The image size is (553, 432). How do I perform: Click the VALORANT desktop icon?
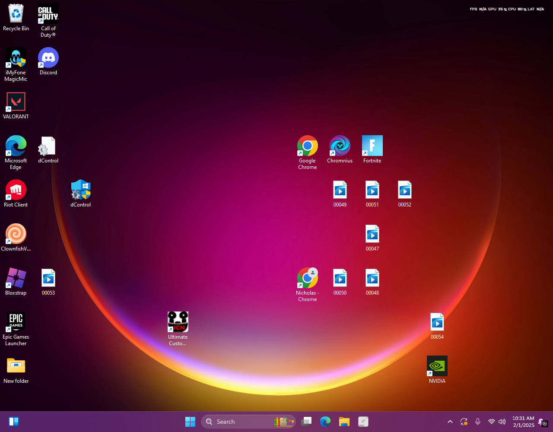(x=16, y=102)
